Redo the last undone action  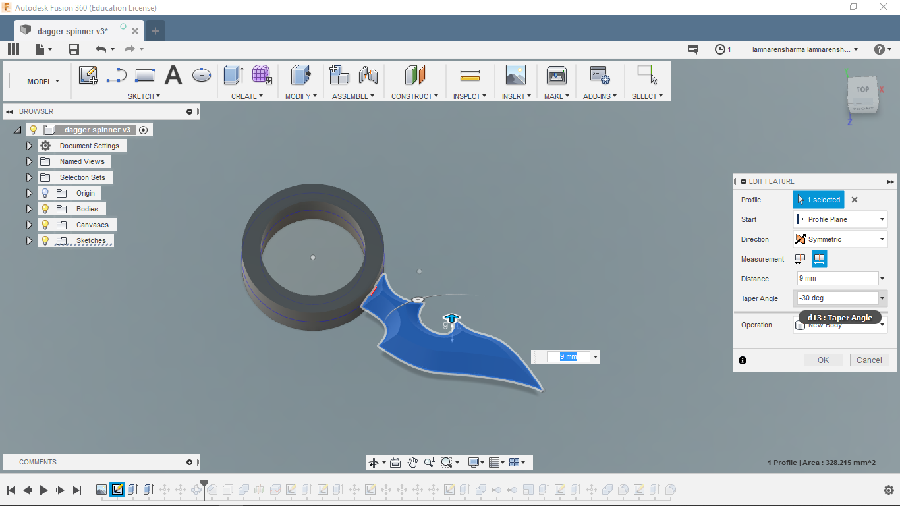coord(130,49)
